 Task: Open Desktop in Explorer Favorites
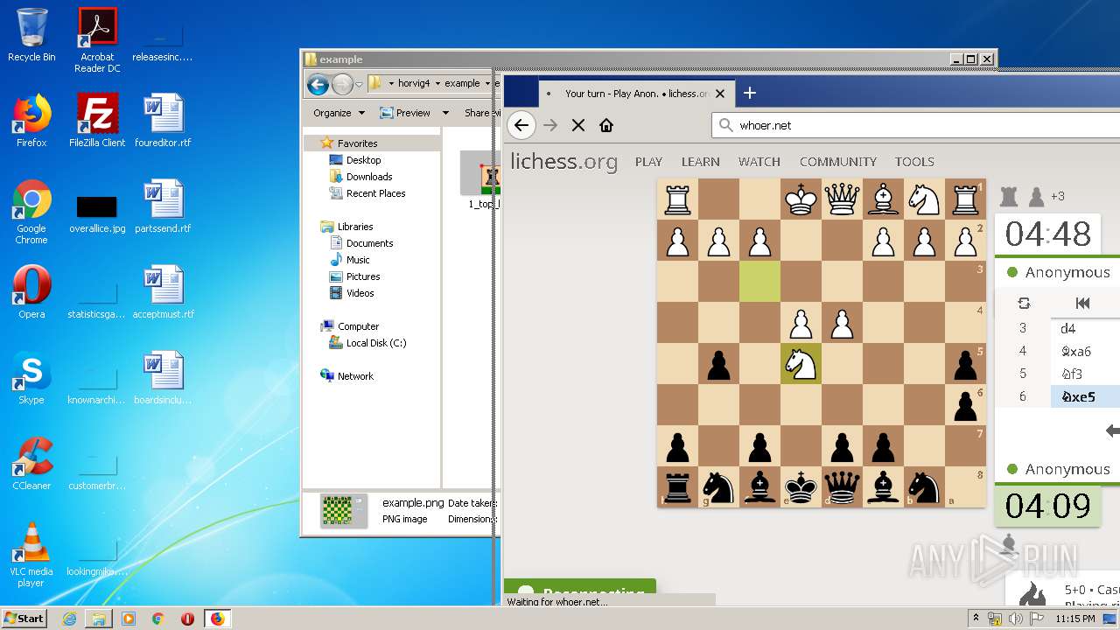(x=363, y=160)
